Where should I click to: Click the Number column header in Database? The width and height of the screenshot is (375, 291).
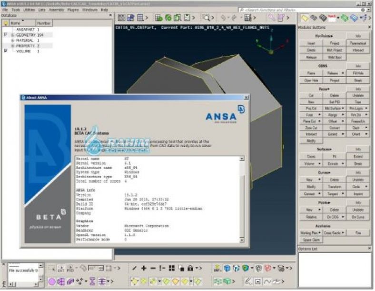coord(44,23)
